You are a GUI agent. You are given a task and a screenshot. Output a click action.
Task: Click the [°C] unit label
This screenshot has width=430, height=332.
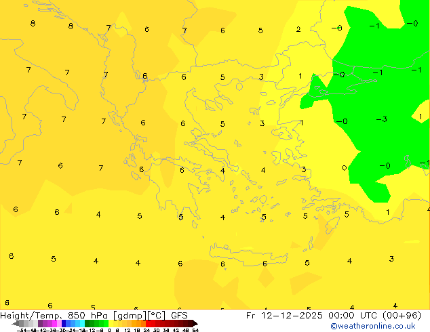click(157, 316)
